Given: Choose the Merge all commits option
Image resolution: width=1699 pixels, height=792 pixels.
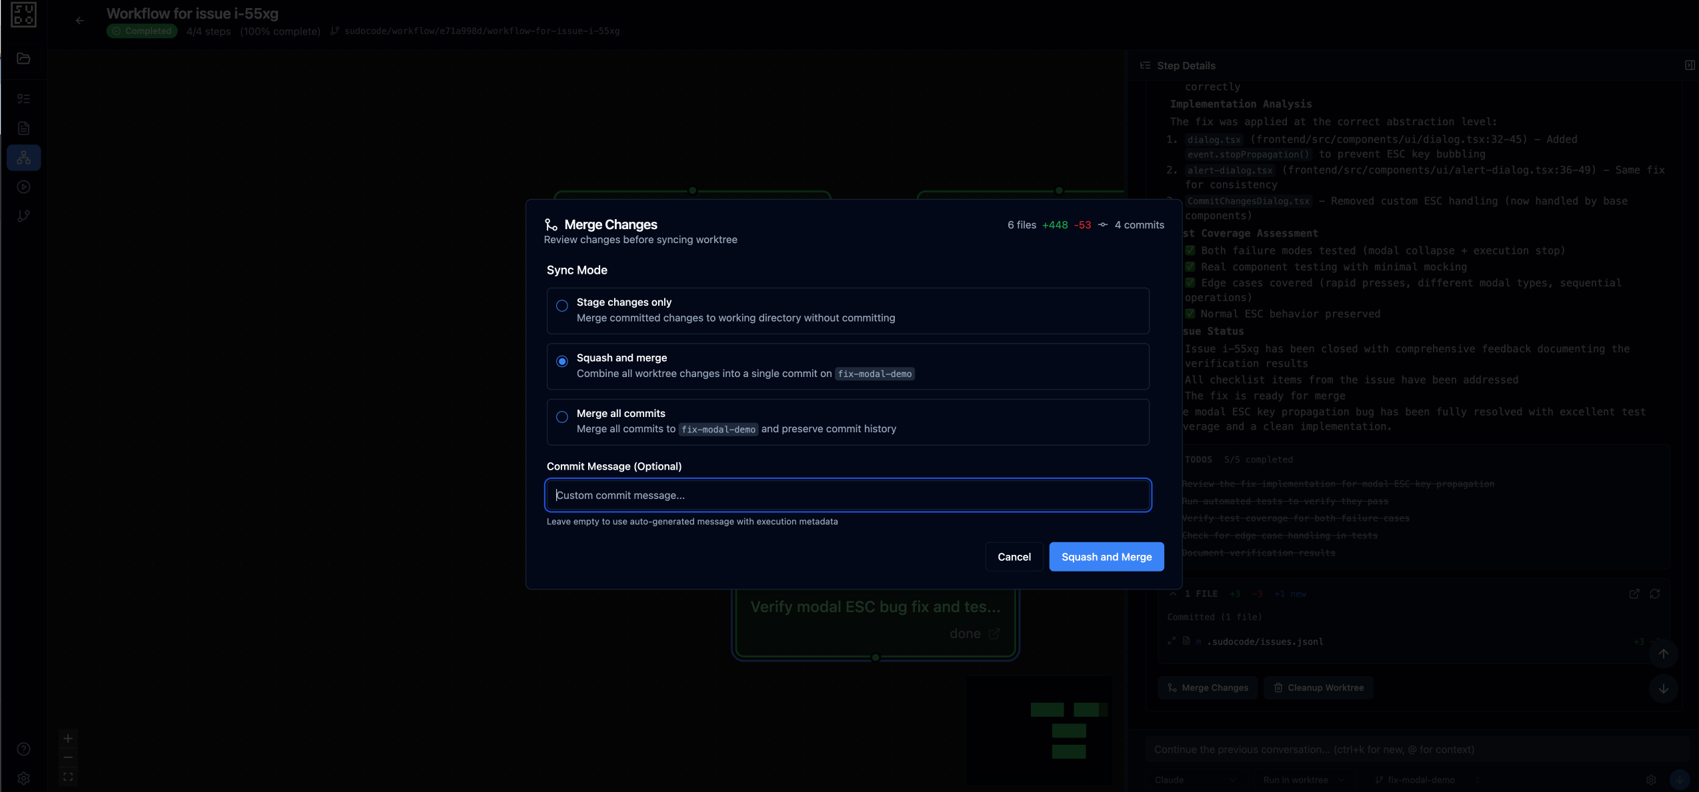Looking at the screenshot, I should (x=562, y=417).
